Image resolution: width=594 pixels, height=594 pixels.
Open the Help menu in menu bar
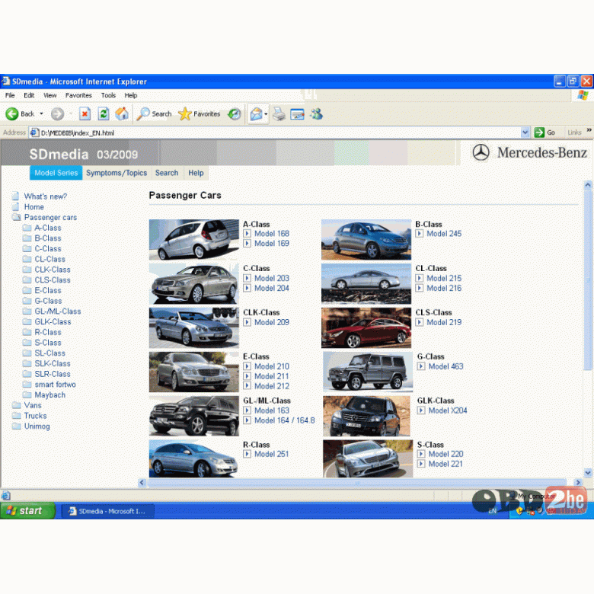131,95
